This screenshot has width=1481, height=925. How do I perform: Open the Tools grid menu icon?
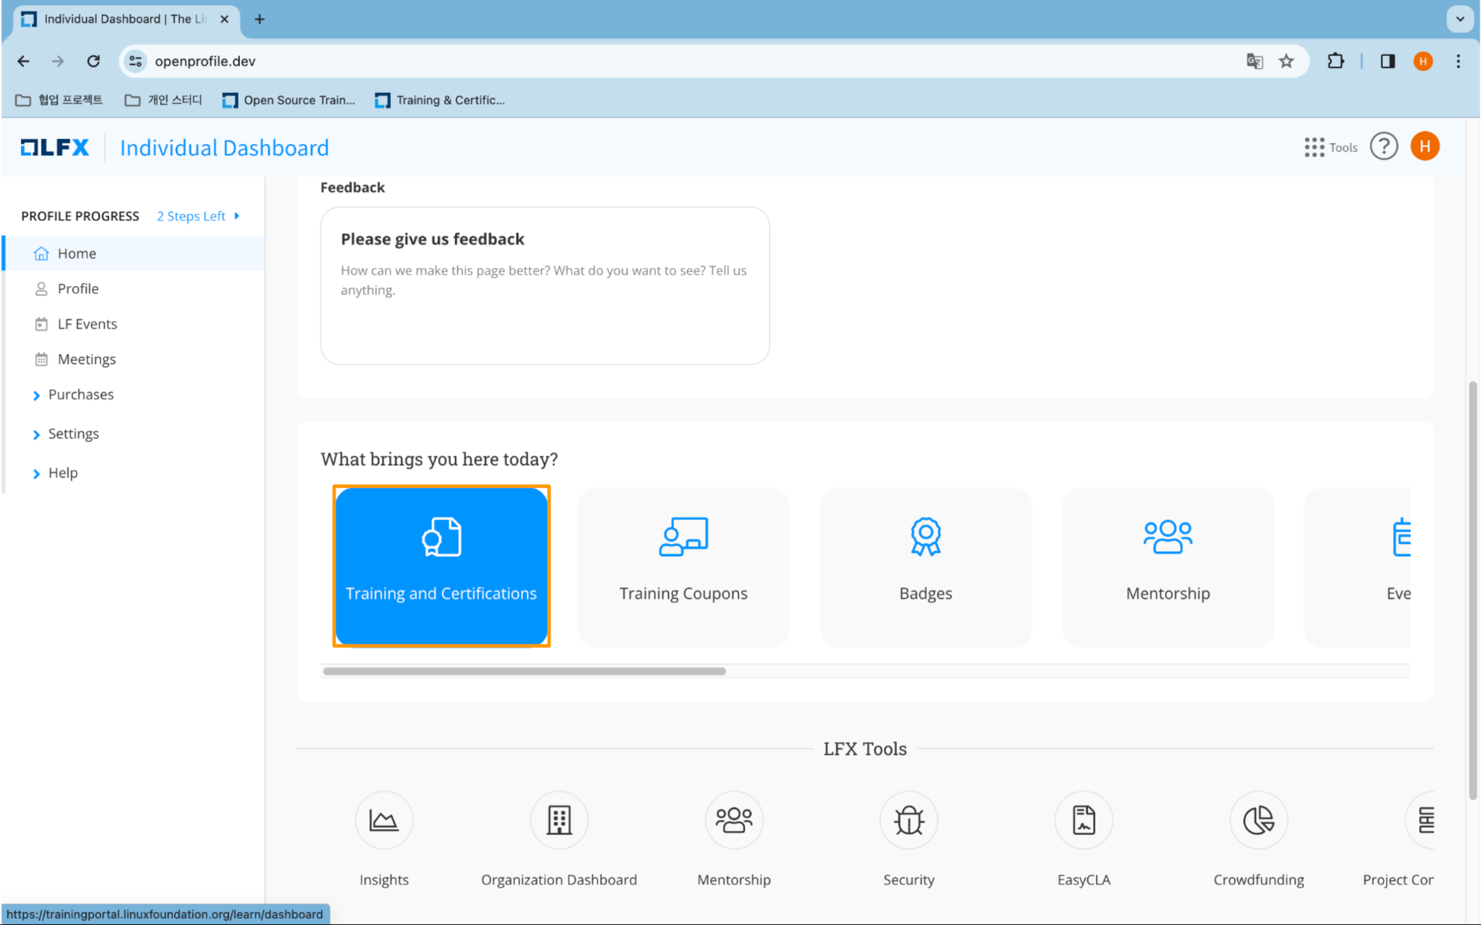tap(1314, 147)
